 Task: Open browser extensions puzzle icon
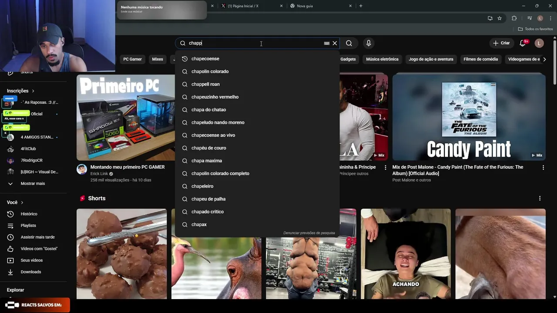pos(514,18)
